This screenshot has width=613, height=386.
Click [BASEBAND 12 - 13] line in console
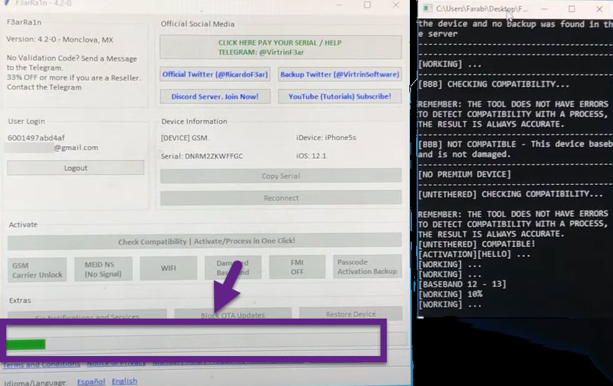click(462, 284)
